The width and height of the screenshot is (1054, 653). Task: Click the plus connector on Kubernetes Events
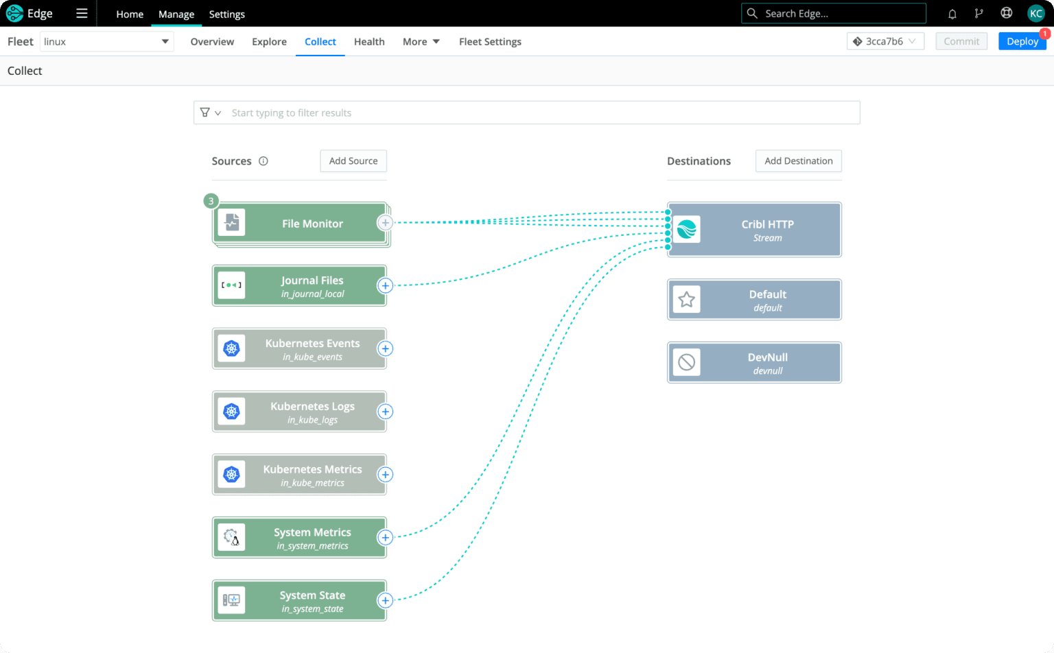[x=386, y=348]
